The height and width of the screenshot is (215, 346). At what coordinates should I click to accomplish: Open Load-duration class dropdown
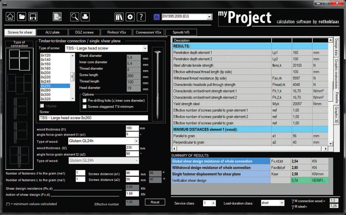(x=282, y=203)
